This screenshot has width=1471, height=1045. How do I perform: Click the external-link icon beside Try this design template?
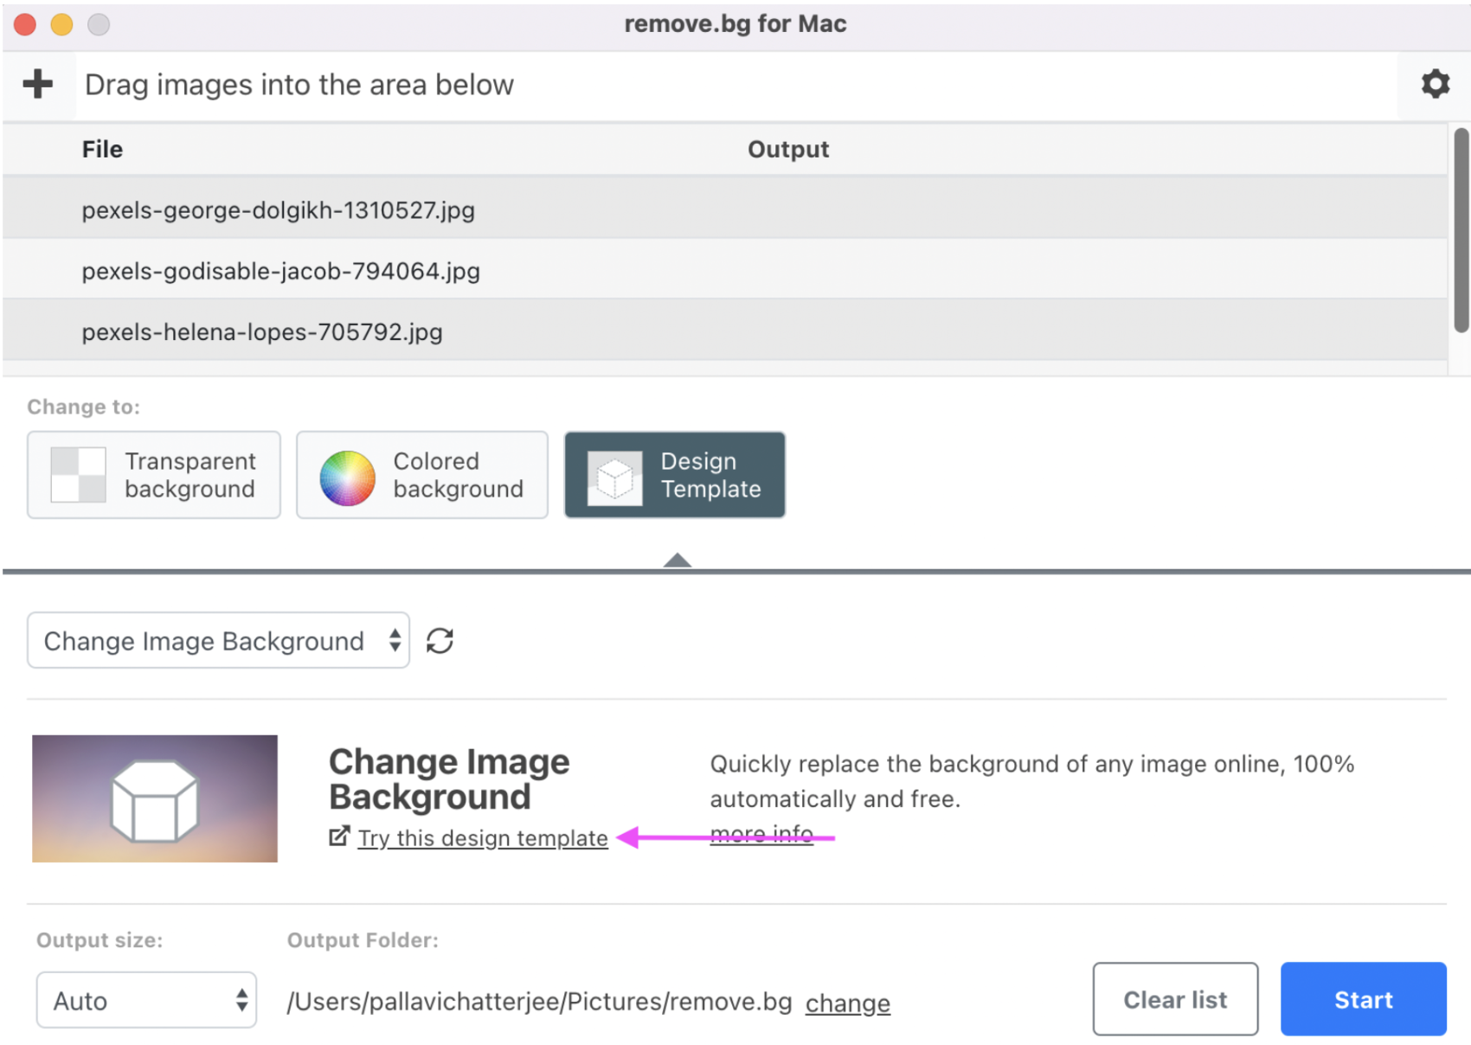point(339,836)
